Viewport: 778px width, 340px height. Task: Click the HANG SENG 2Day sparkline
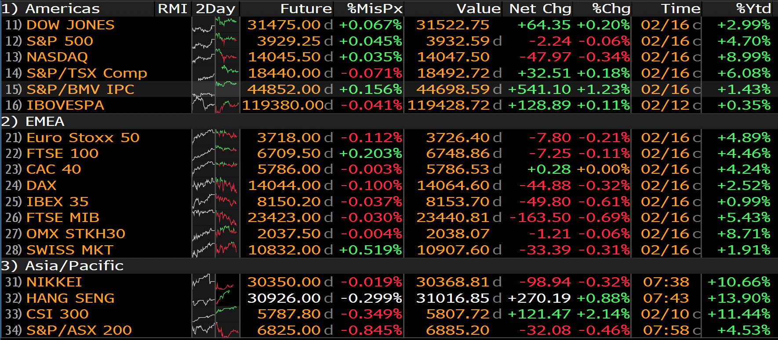(215, 298)
